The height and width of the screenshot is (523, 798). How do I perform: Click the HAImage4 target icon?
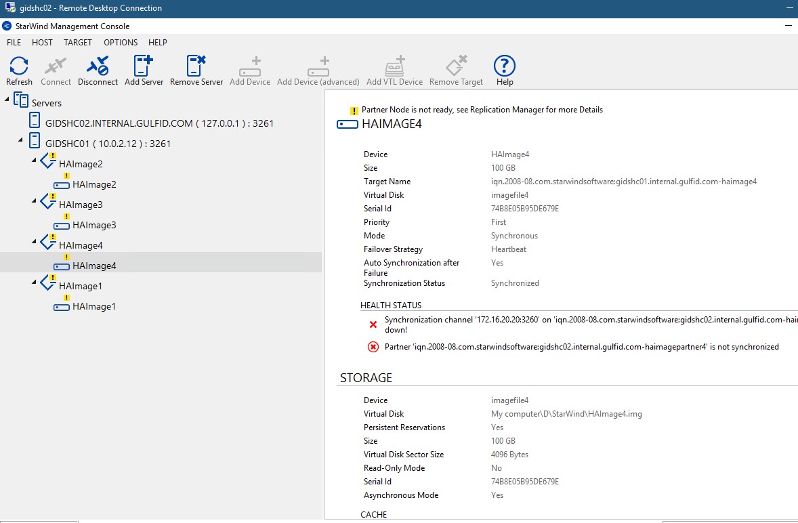pos(48,242)
